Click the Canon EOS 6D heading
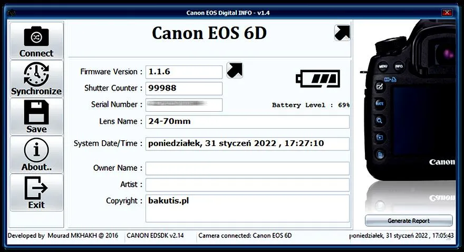The width and height of the screenshot is (464, 252). pyautogui.click(x=209, y=33)
